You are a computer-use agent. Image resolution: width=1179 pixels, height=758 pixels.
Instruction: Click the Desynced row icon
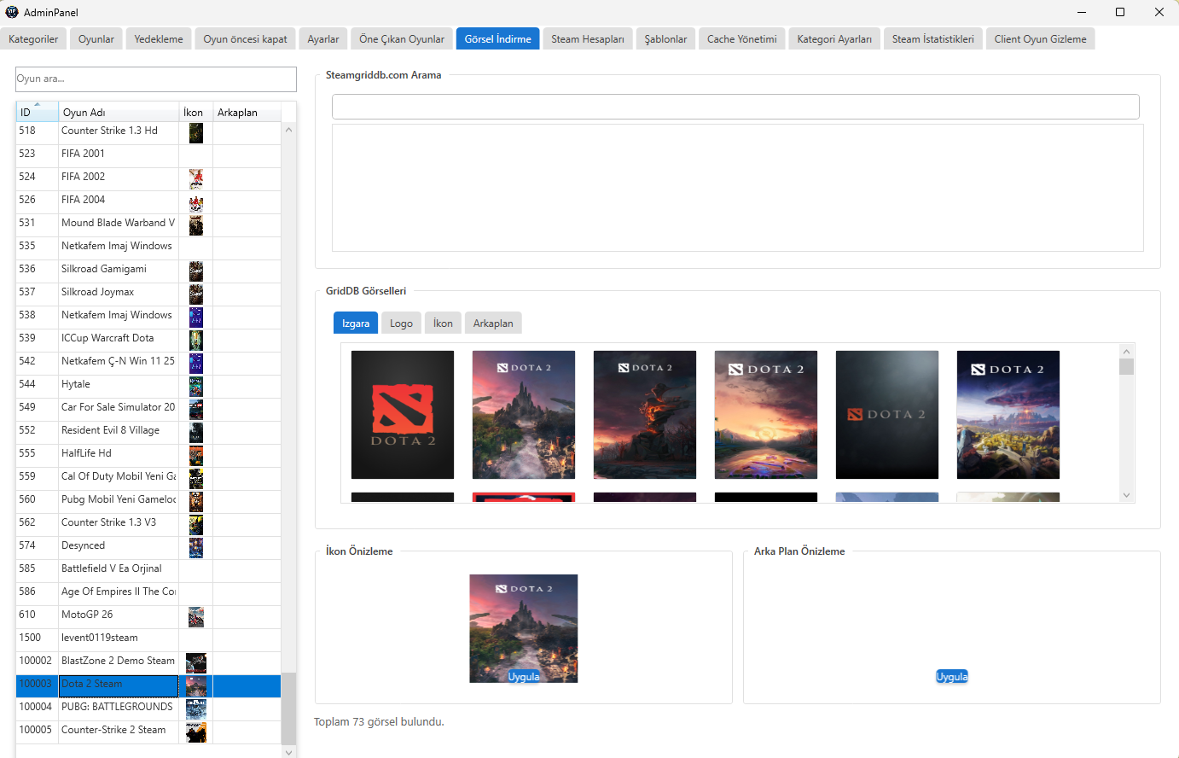[196, 547]
